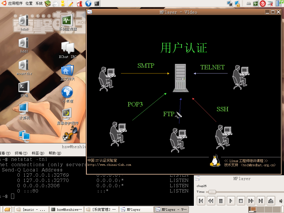The width and height of the screenshot is (284, 213).
Task: Open the 计算机 computer desktop icon
Action: (24, 111)
